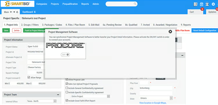Click the Plus Four field
Image resolution: width=218 pixels, height=105 pixels.
144,83
